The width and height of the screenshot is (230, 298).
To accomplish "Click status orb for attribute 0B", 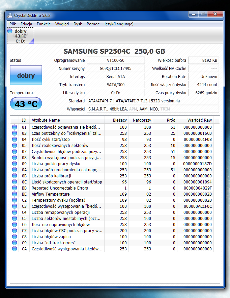I will 15,176.
